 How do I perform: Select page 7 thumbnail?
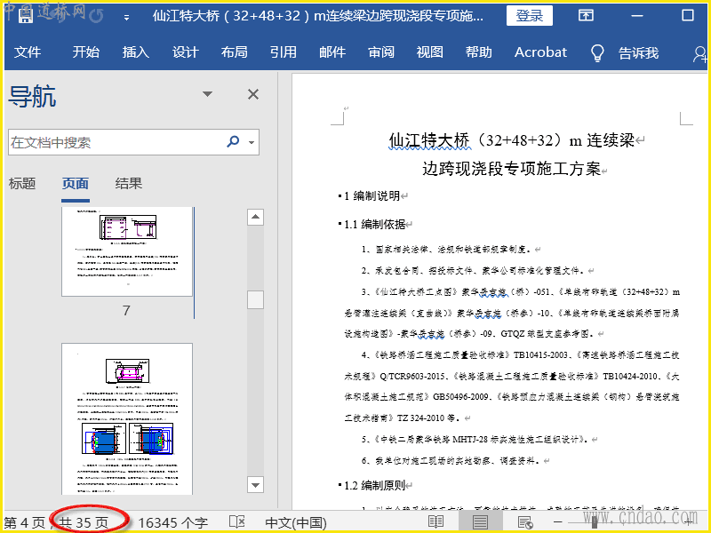tap(127, 251)
